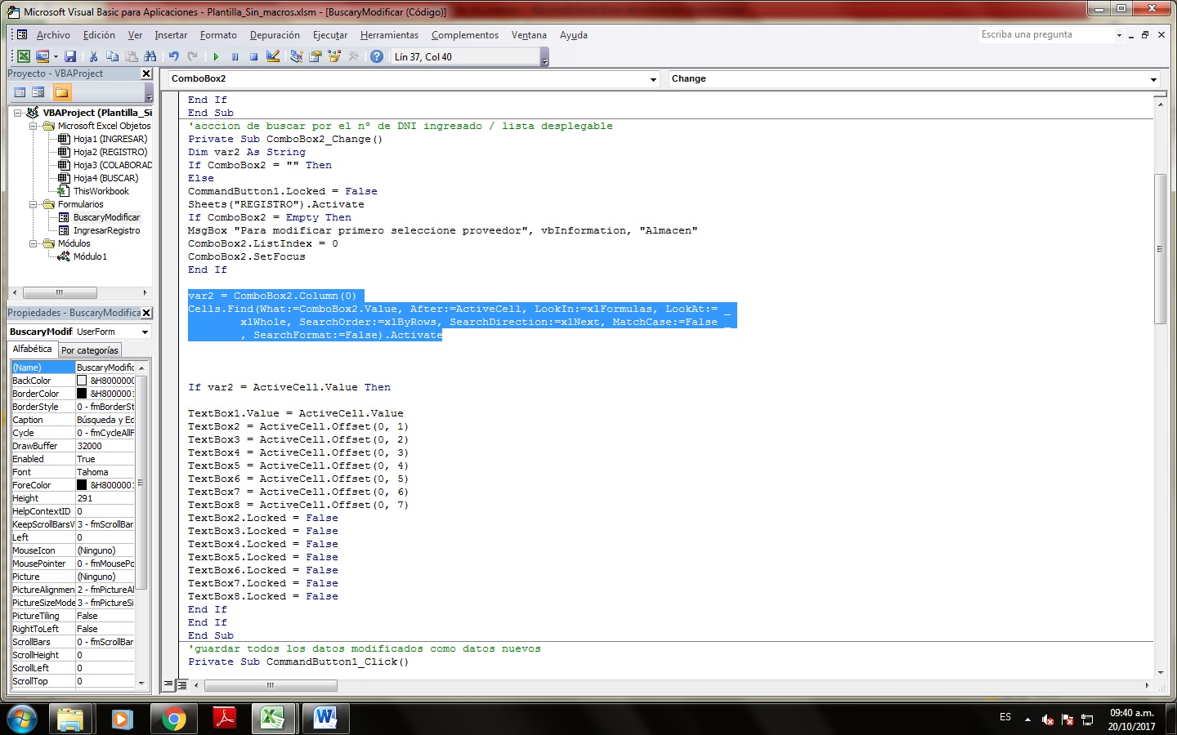
Task: Select Hoja2 (REGISTRO) in project tree
Action: [110, 152]
